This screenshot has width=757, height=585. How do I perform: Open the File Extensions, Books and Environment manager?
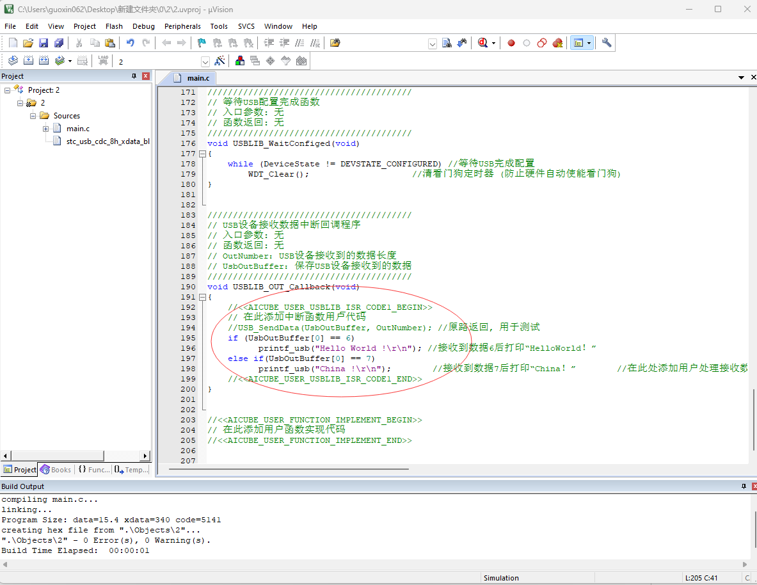[239, 61]
